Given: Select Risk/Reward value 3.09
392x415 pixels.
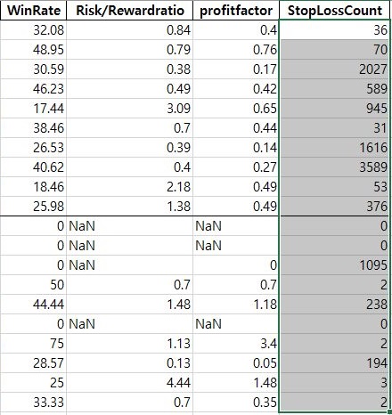Looking at the screenshot, I should (x=130, y=109).
